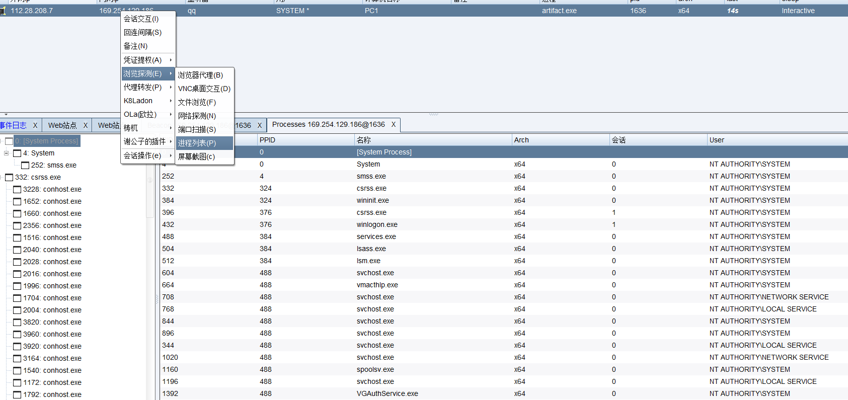Click the box icon beside 252: smss.exe

click(x=25, y=165)
